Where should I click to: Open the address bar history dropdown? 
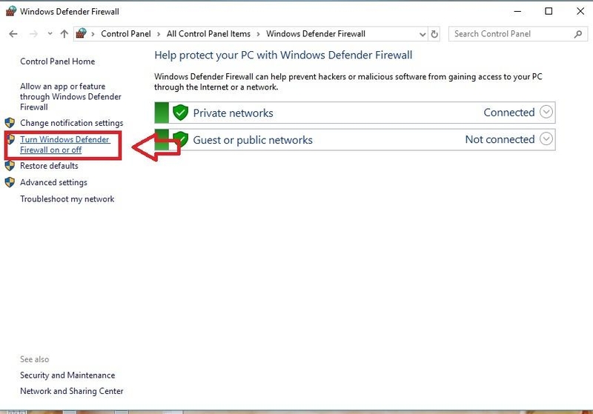[x=423, y=34]
